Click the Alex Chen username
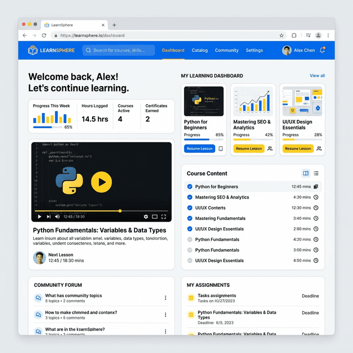Screen dimensions: 353x353 (304, 50)
